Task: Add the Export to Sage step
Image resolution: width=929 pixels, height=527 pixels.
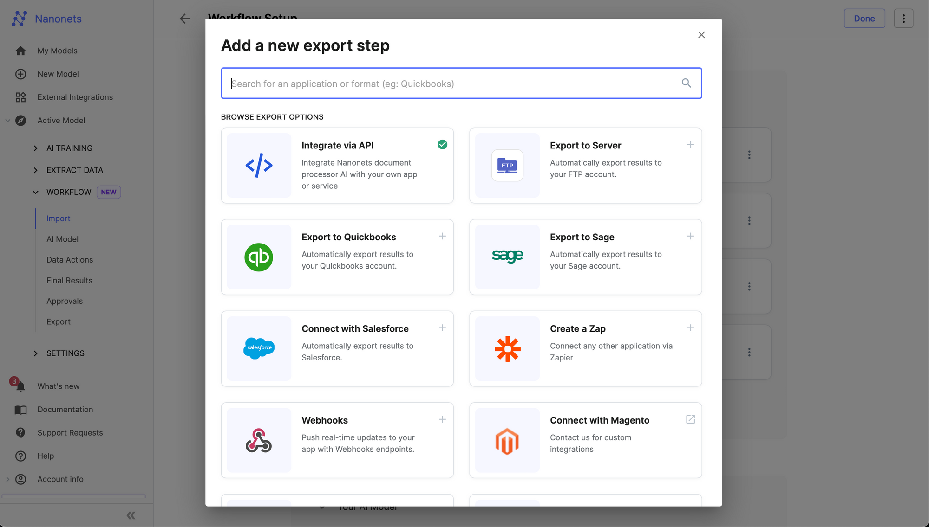Action: point(690,236)
